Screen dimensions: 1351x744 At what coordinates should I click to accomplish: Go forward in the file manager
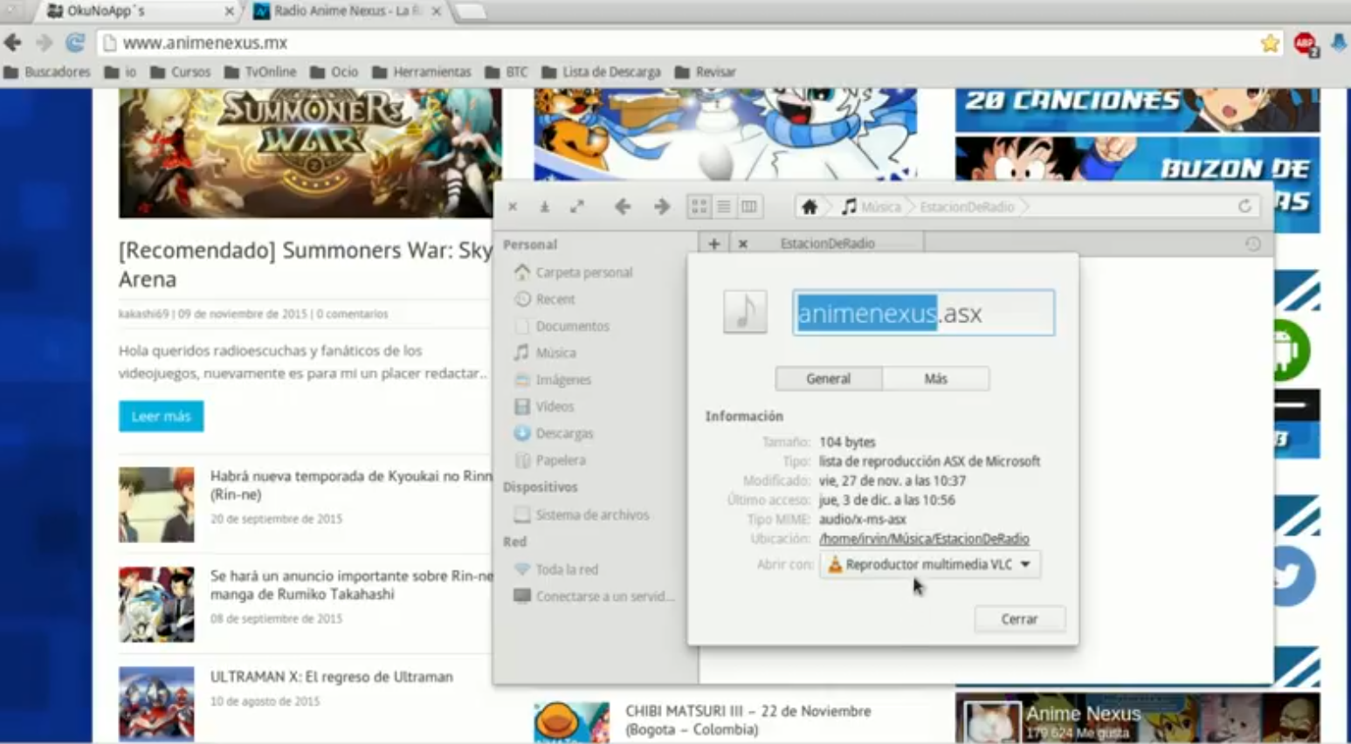tap(662, 207)
